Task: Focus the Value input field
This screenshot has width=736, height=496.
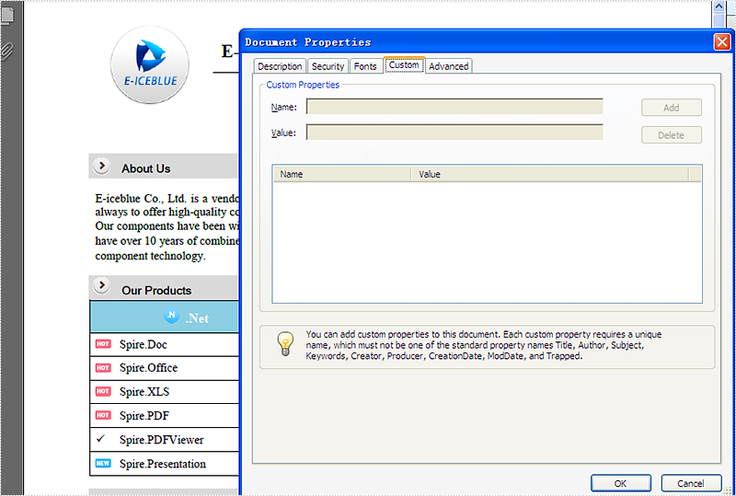Action: [x=454, y=133]
